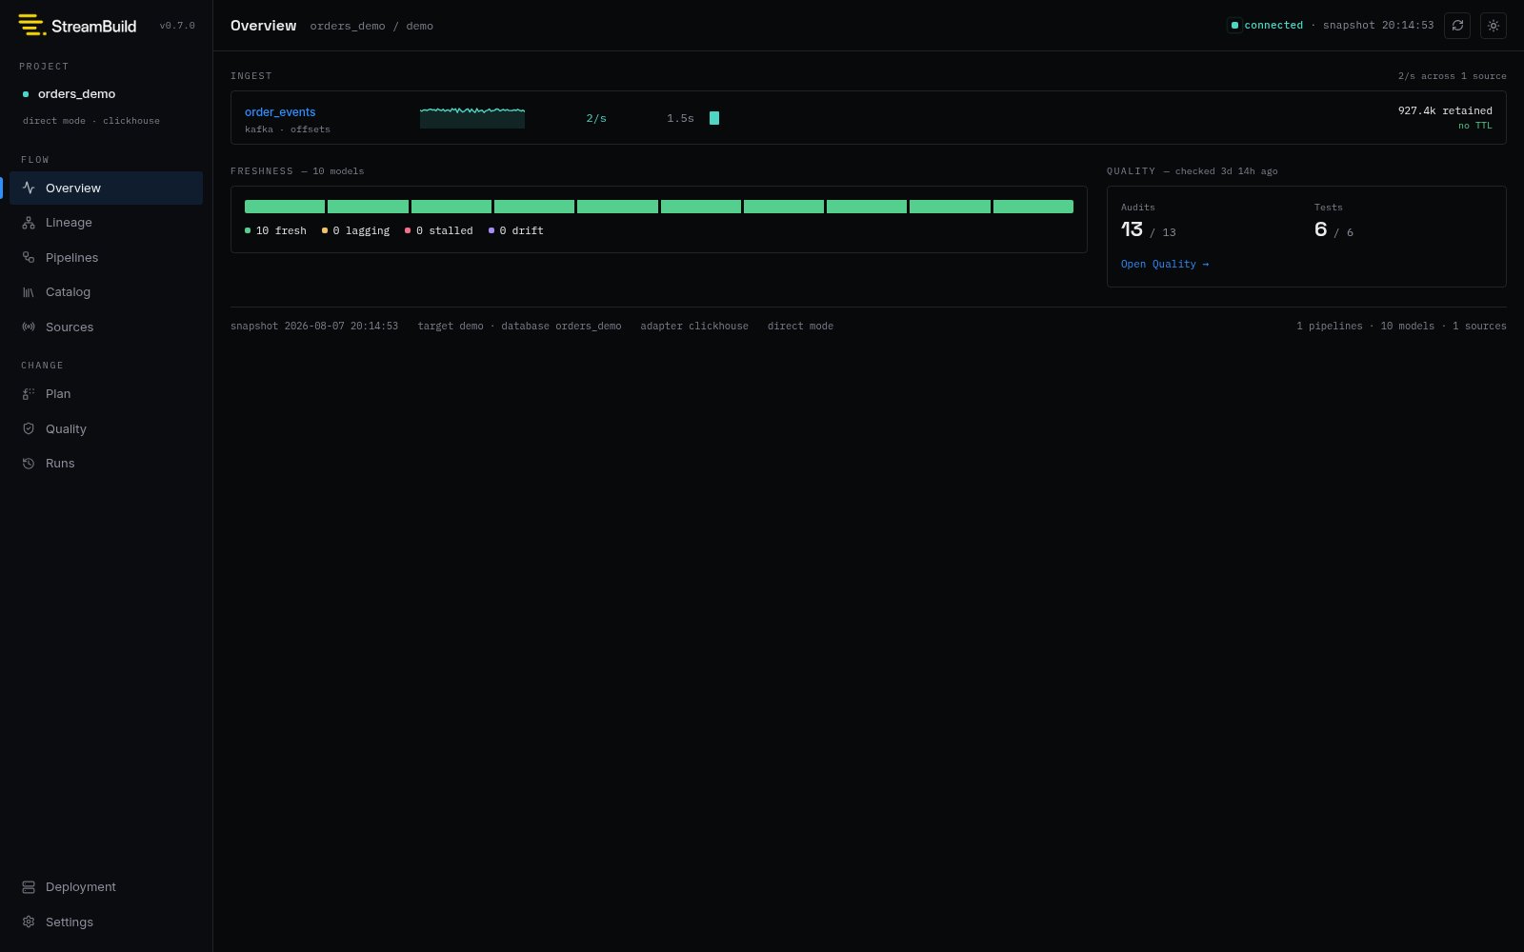The height and width of the screenshot is (952, 1524).
Task: Click '1 pipelines · 10 models · 1 sources' text
Action: 1401,327
